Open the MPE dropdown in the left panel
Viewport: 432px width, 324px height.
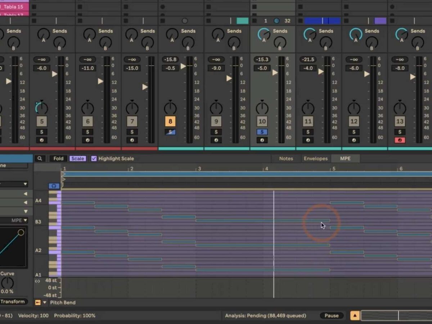pyautogui.click(x=19, y=220)
